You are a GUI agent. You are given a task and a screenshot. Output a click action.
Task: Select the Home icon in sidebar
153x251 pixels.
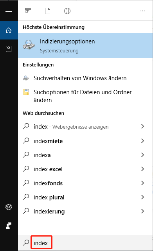(9, 30)
